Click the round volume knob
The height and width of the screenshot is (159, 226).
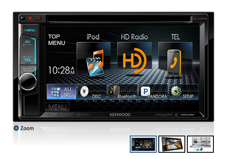point(28,81)
